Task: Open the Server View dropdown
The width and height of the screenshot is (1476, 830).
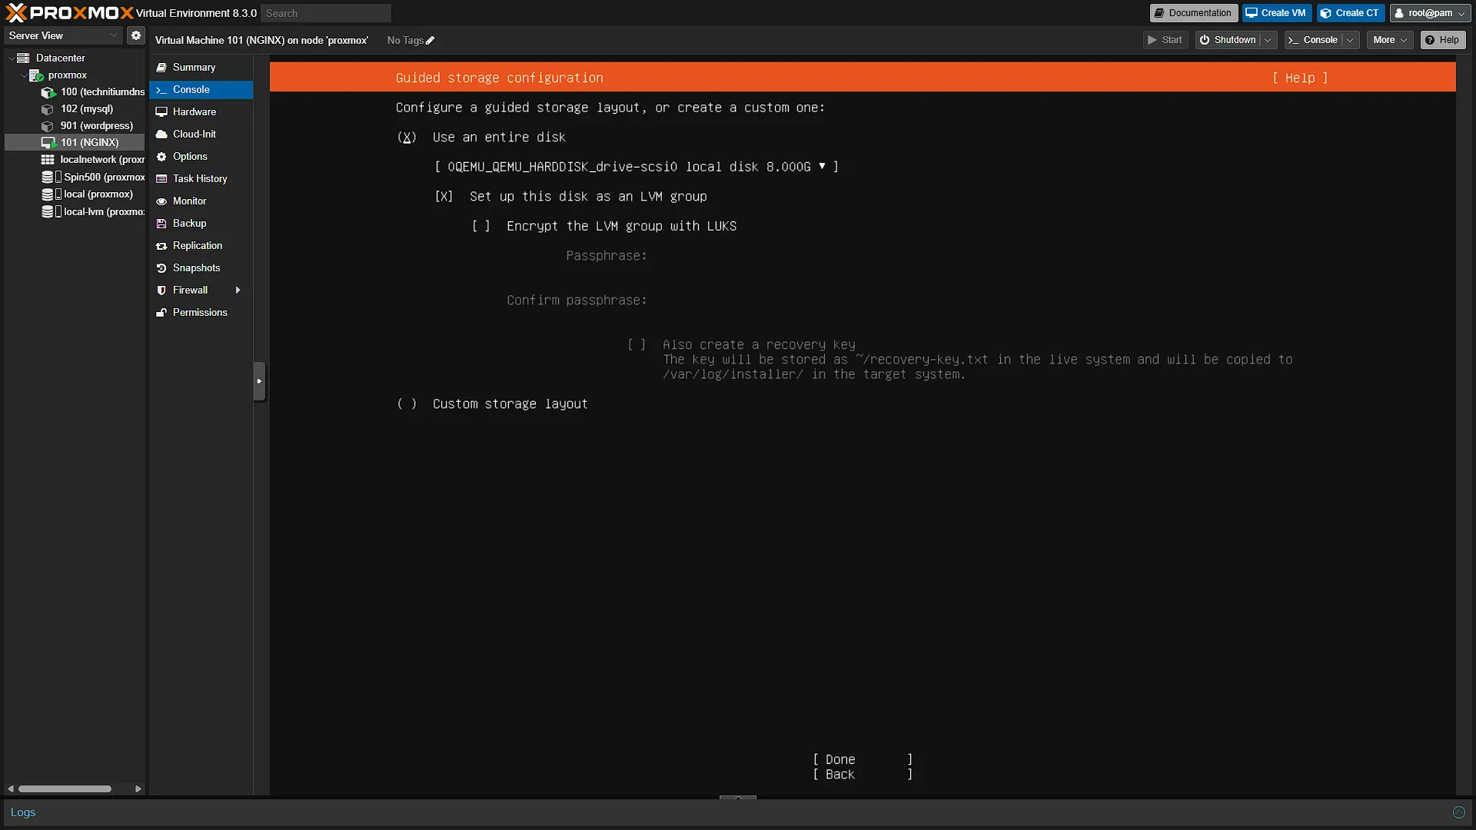Action: (63, 35)
